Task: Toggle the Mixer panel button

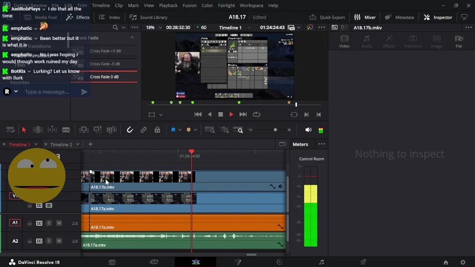Action: (365, 17)
